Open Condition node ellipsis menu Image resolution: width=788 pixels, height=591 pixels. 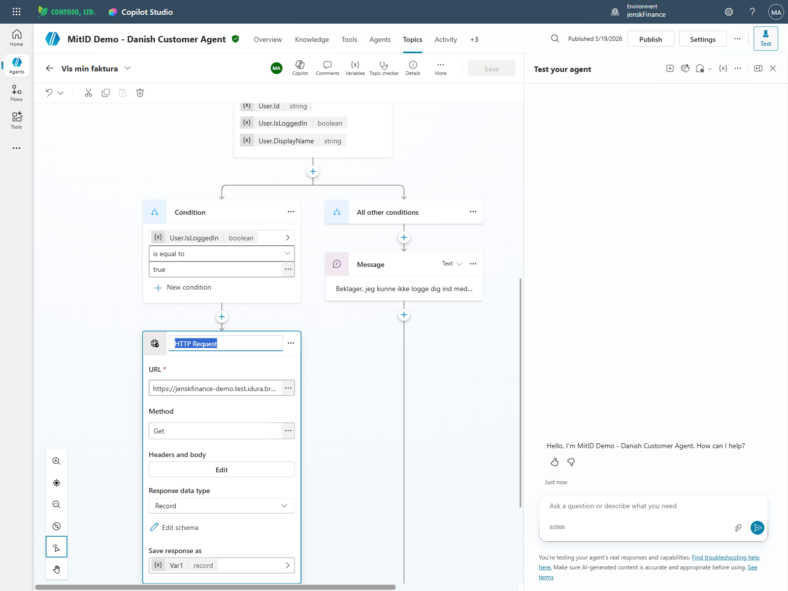click(291, 212)
